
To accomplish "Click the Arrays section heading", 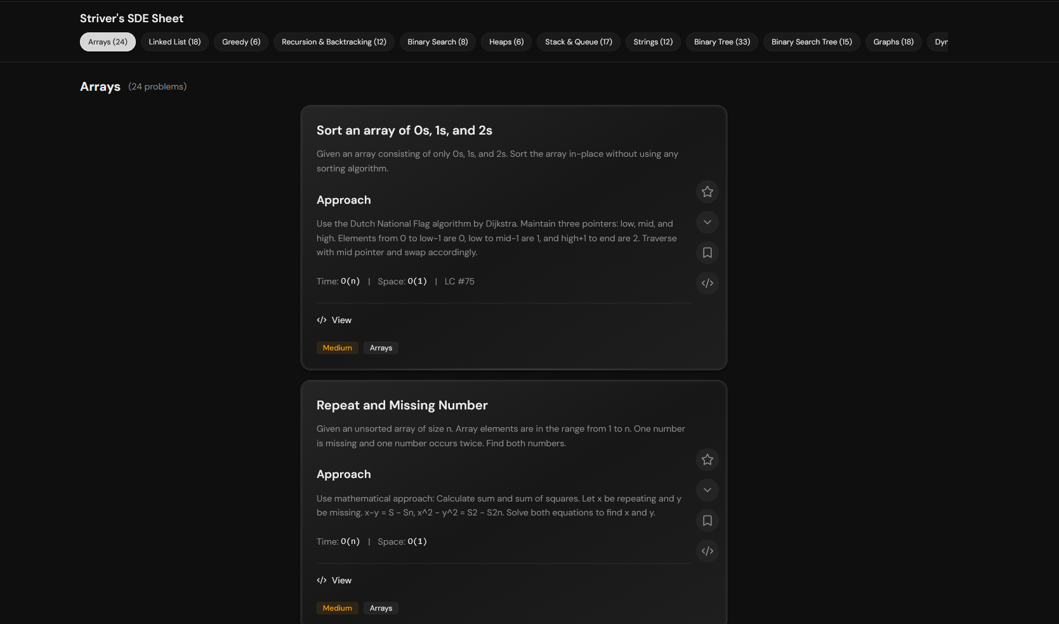I will tap(100, 86).
